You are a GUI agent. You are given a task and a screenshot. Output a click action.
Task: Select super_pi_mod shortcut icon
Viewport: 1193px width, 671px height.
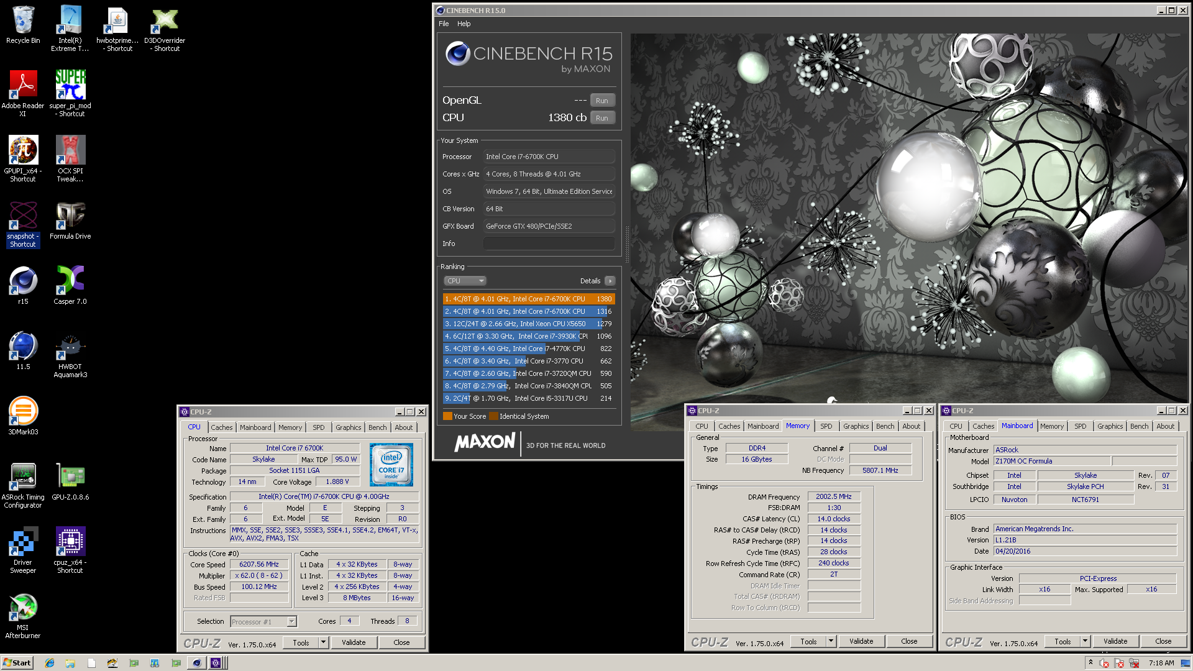click(70, 93)
